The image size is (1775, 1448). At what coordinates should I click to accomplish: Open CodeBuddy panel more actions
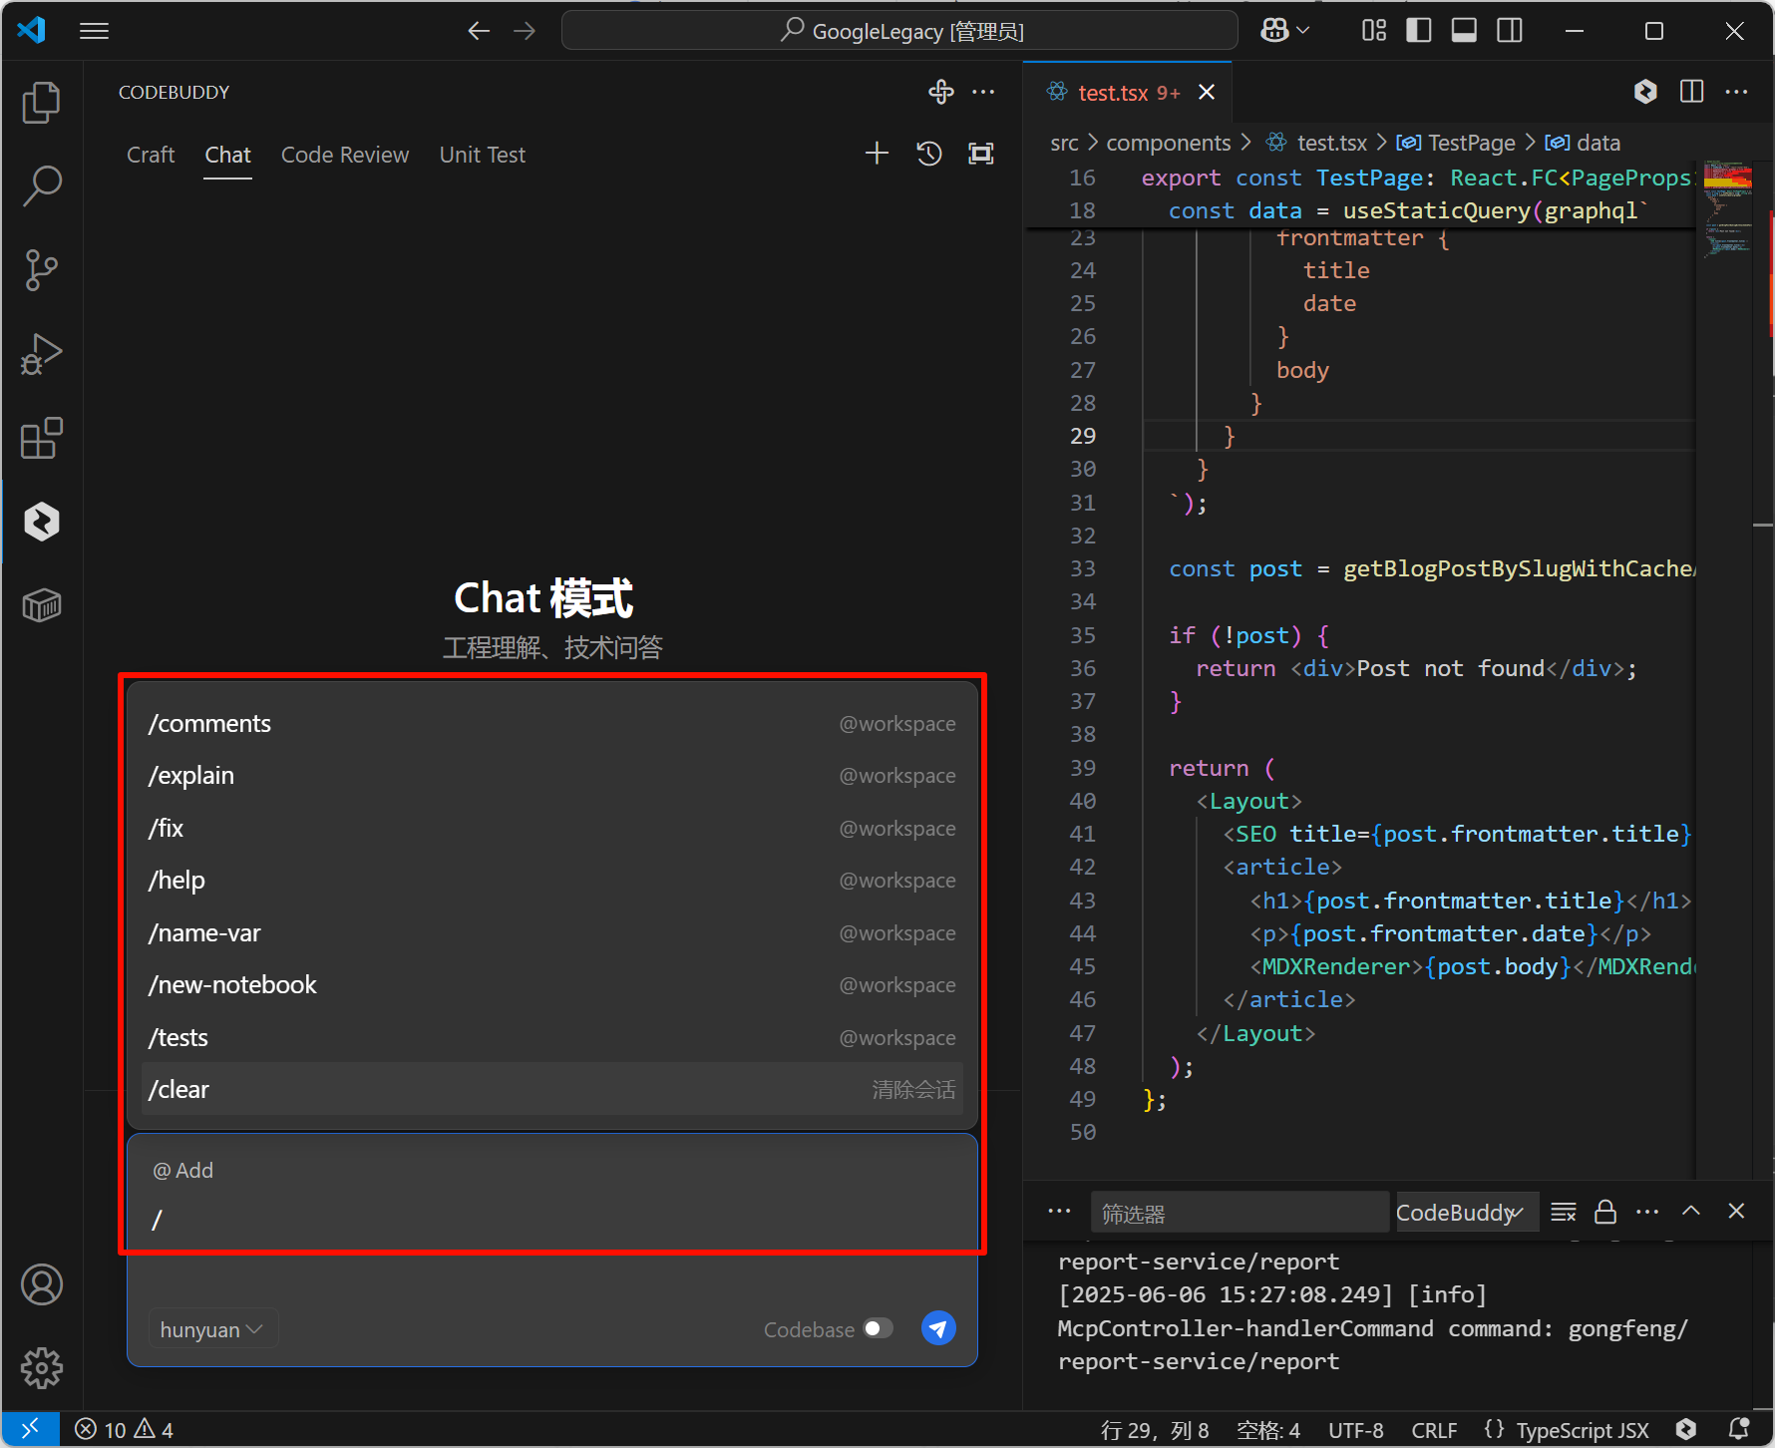983,92
